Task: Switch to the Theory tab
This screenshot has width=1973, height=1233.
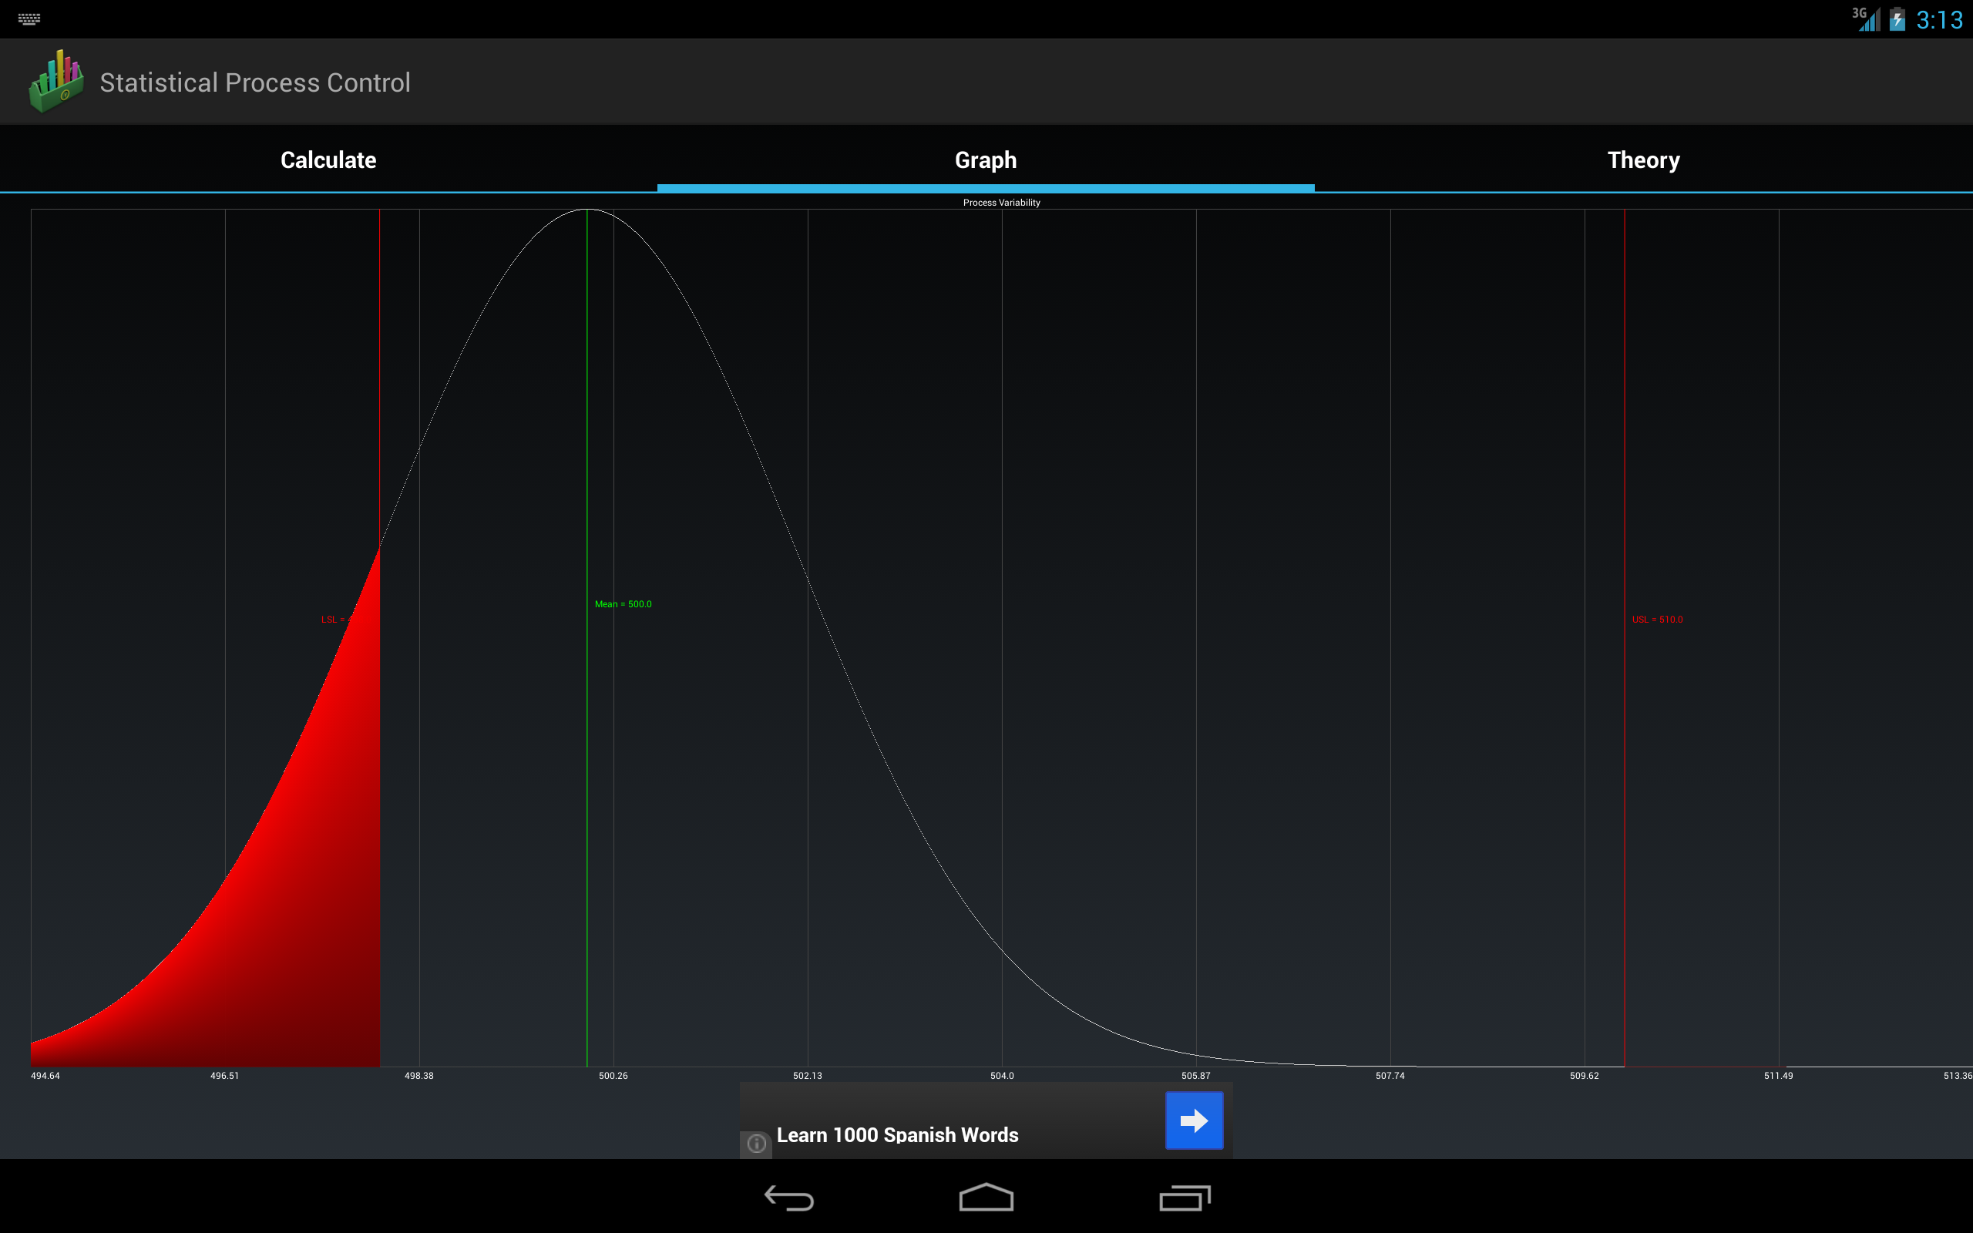Action: tap(1643, 160)
